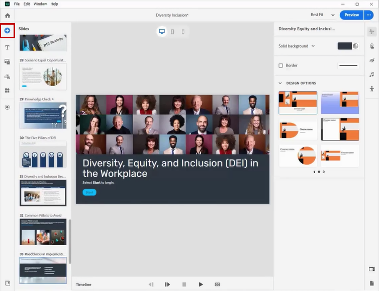Toggle closed captions CC button
379x291 pixels.
click(217, 284)
